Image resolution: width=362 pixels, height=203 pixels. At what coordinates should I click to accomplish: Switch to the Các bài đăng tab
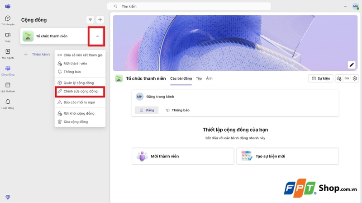tap(181, 78)
